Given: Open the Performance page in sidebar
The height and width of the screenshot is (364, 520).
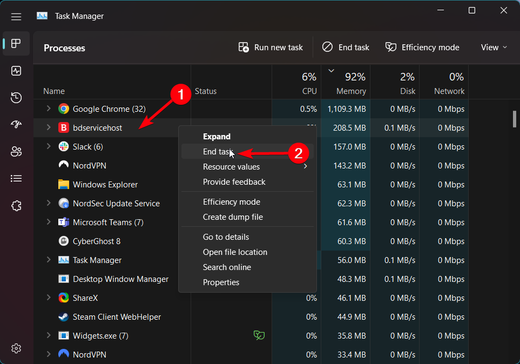Looking at the screenshot, I should (16, 71).
